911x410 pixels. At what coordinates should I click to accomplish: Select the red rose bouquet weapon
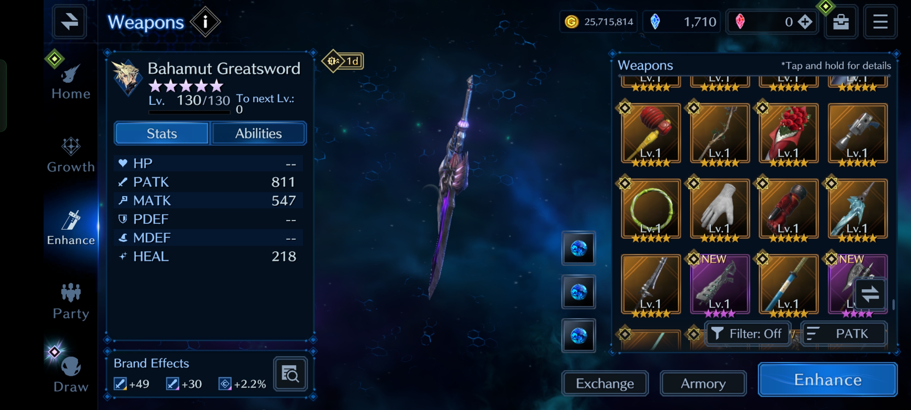click(x=788, y=134)
